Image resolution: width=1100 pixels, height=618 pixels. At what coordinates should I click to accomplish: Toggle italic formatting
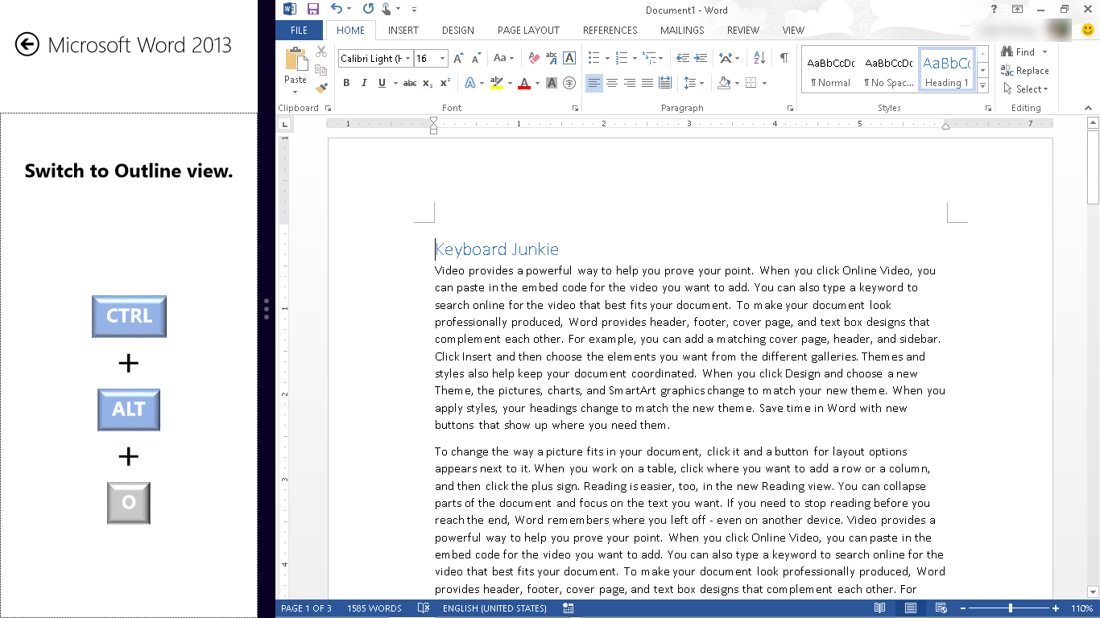(364, 83)
